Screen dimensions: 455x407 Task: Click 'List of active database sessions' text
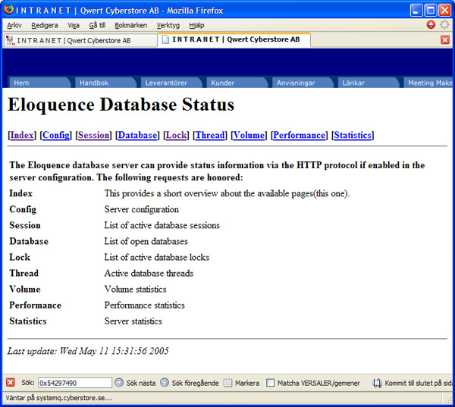coord(162,225)
